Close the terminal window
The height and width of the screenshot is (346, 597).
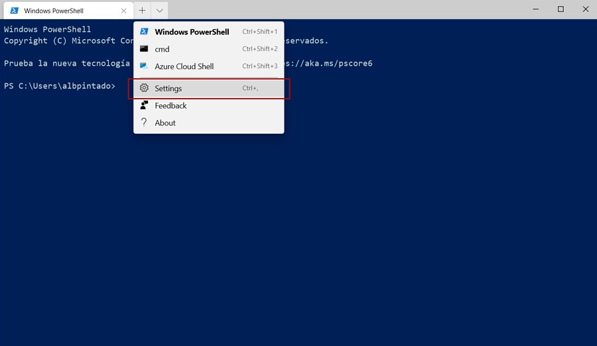click(x=586, y=9)
